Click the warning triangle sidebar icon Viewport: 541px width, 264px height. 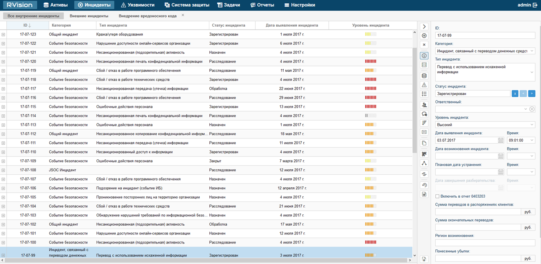424,85
